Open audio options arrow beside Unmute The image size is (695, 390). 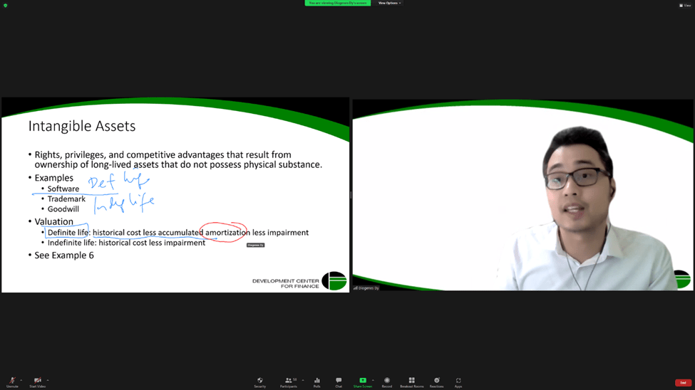coord(21,380)
